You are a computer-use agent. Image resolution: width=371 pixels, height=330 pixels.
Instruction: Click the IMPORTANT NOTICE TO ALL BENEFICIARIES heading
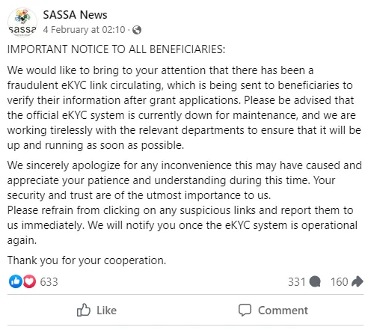coord(116,49)
